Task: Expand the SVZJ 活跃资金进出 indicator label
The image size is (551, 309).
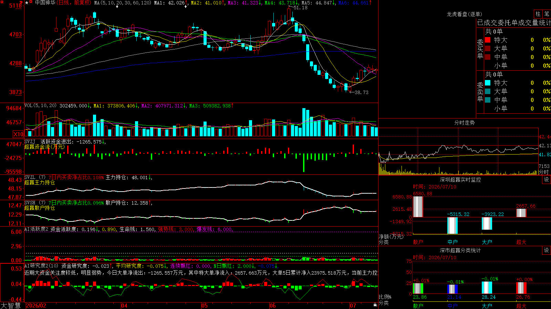Action: tap(64, 141)
